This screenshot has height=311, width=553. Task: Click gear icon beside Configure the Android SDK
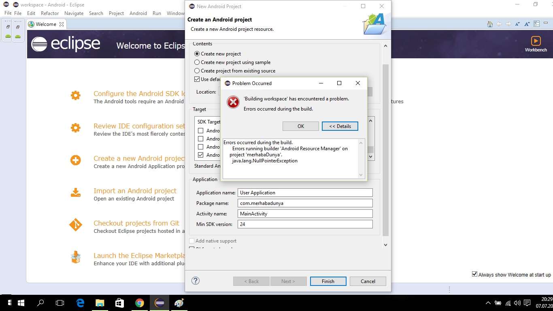point(75,95)
